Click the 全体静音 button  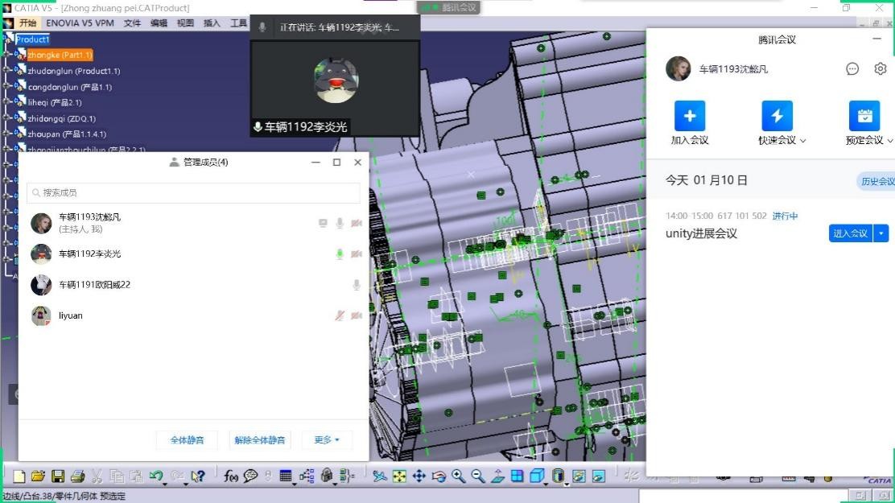coord(188,440)
